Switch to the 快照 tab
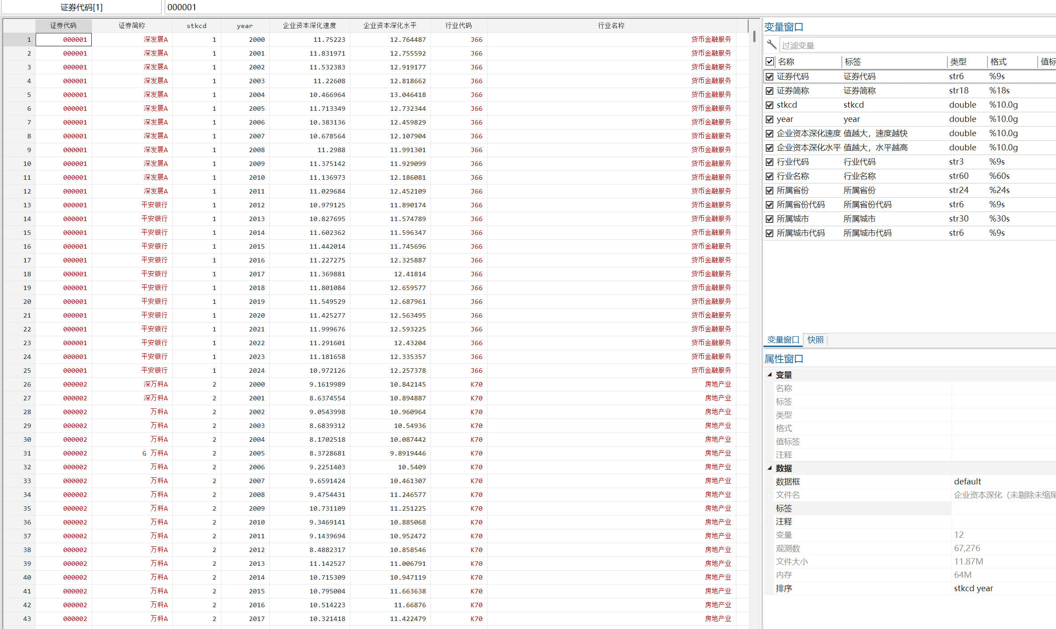Viewport: 1056px width, 629px height. pyautogui.click(x=815, y=340)
